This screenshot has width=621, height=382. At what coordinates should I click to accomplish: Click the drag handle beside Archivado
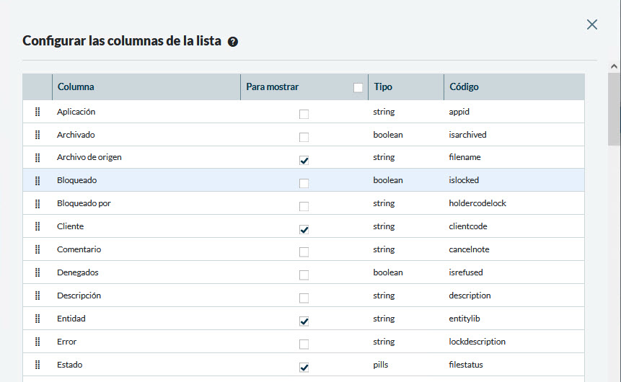coord(38,135)
